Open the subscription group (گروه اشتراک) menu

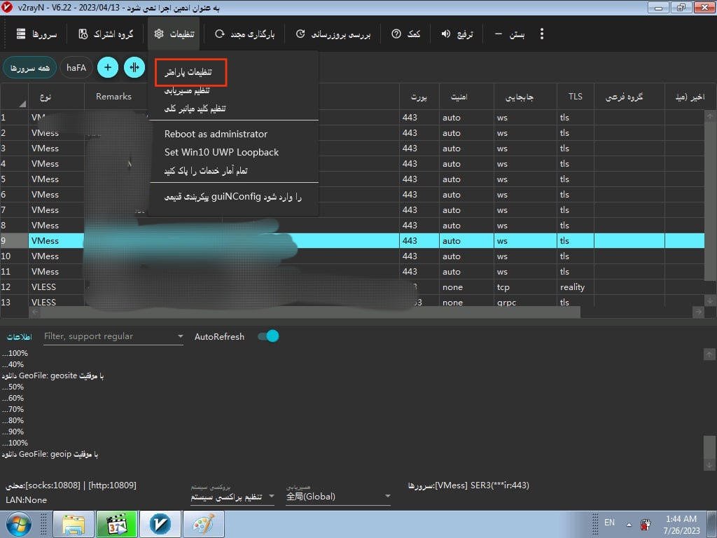click(106, 34)
